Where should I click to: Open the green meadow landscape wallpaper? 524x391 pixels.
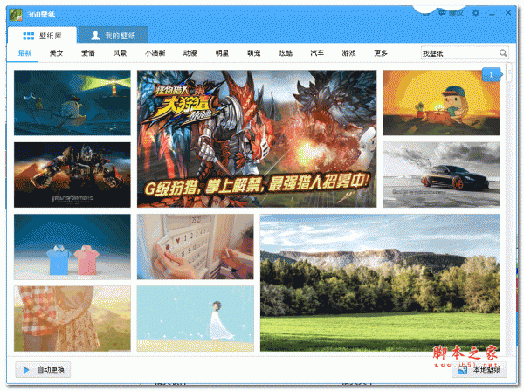(380, 283)
